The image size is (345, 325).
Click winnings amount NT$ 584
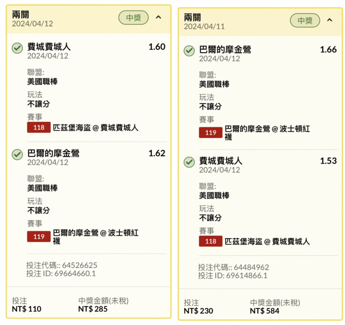point(265,311)
